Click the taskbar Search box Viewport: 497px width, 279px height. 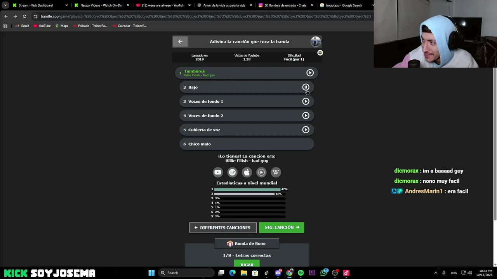186,273
